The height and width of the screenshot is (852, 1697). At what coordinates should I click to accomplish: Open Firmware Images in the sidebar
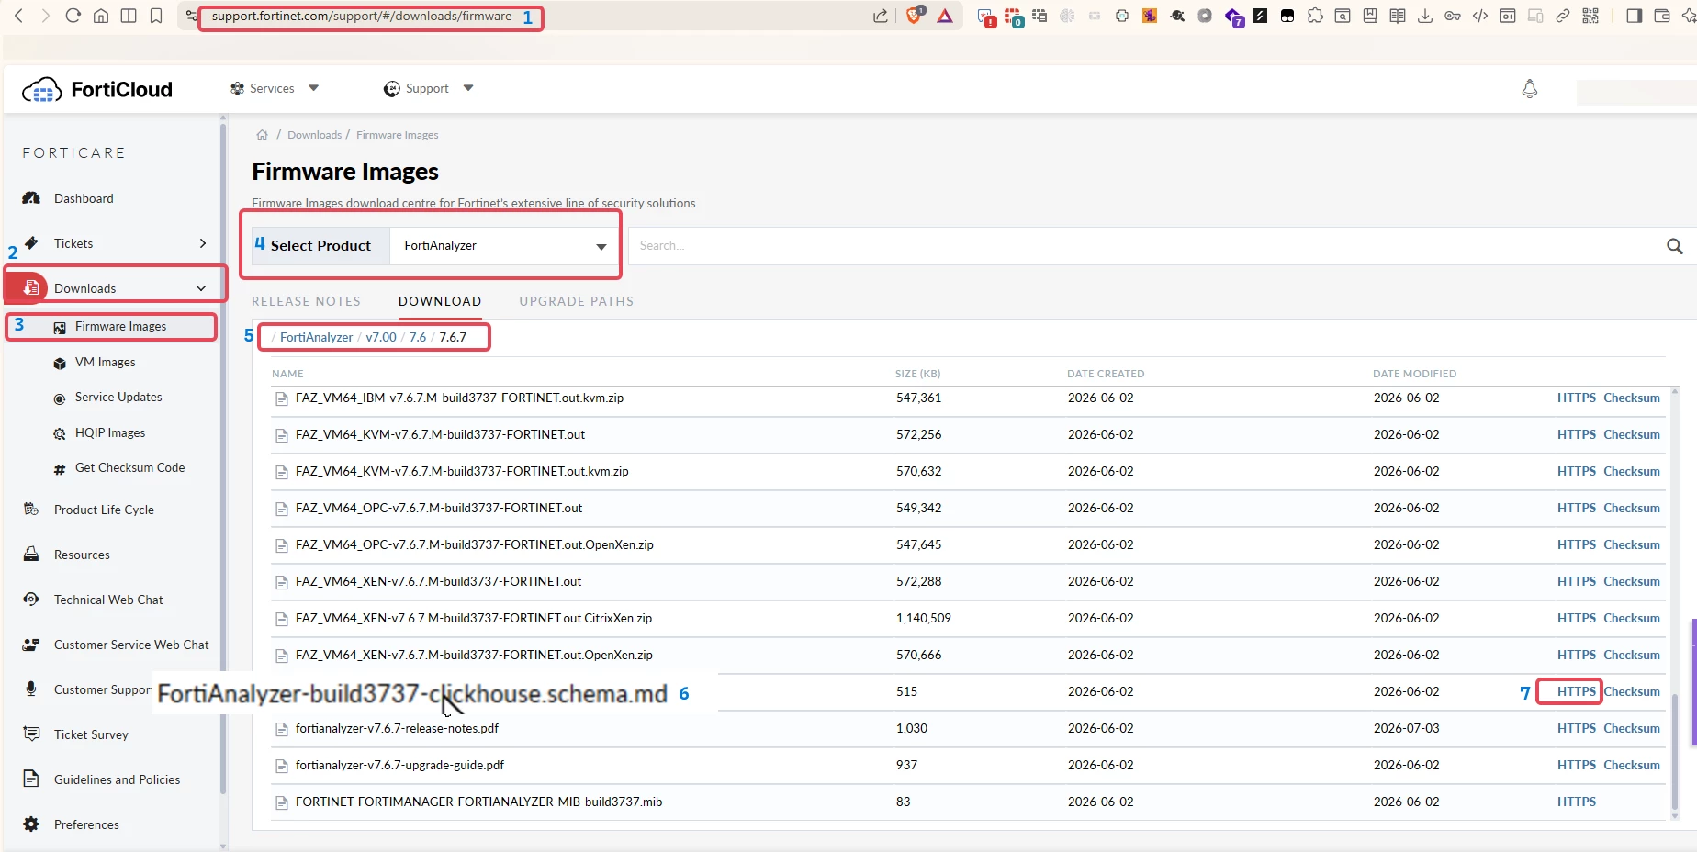(x=120, y=326)
